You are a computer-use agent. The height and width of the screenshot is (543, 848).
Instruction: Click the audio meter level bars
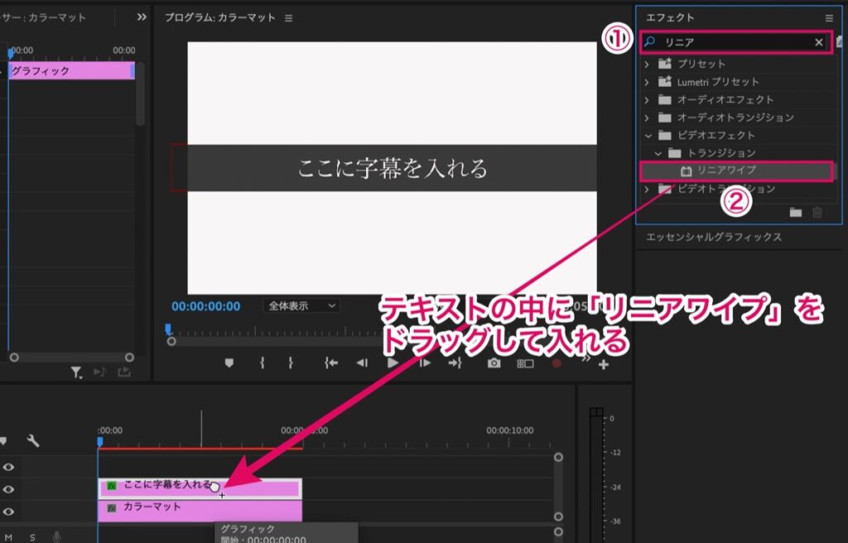[x=596, y=476]
